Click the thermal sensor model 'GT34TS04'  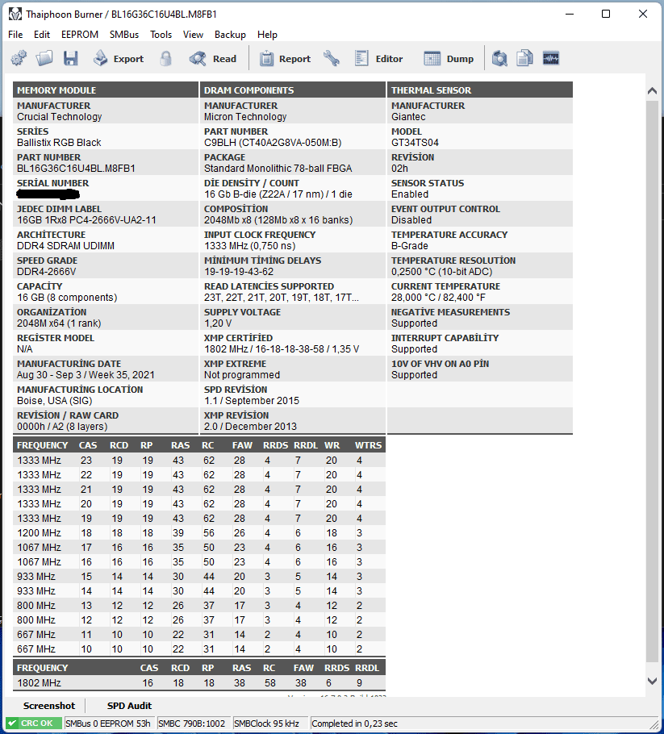coord(415,143)
